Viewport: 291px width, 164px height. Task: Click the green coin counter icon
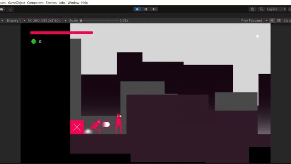[x=34, y=41]
